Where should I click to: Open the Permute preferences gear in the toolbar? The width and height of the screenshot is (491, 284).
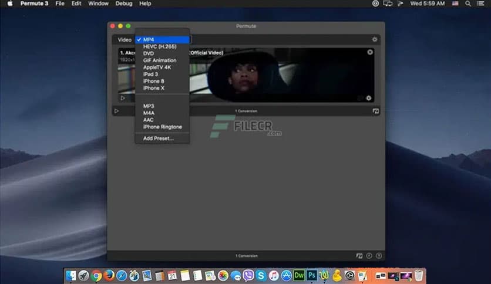[x=375, y=39]
